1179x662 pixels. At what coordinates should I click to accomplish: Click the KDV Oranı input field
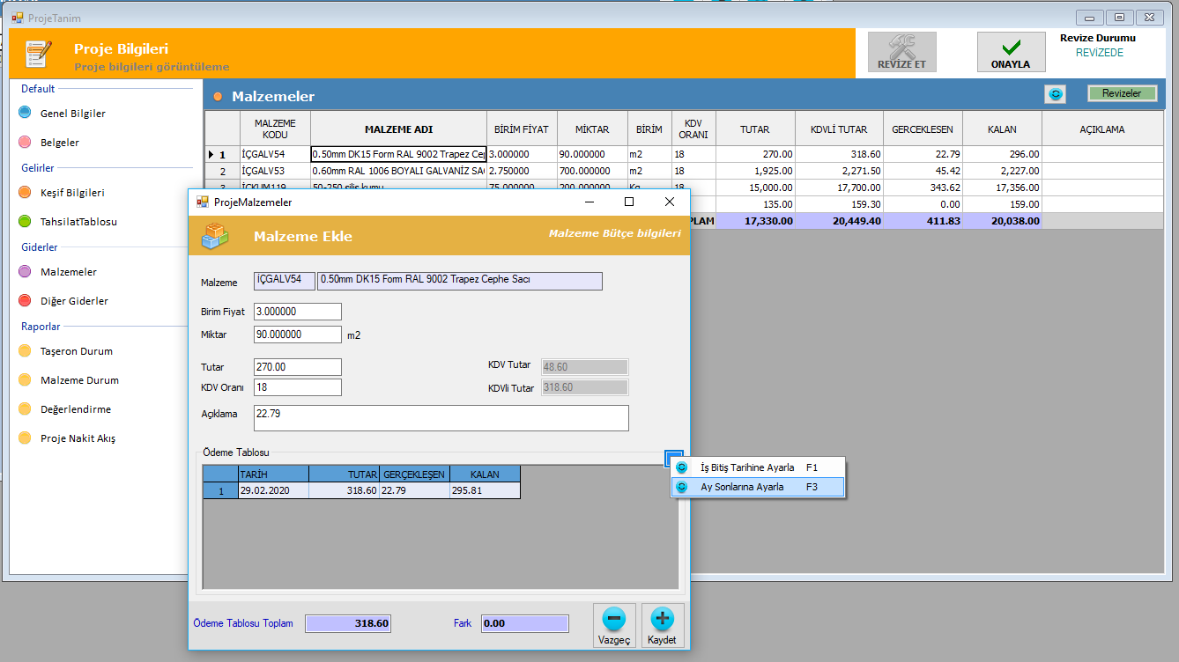[x=298, y=387]
